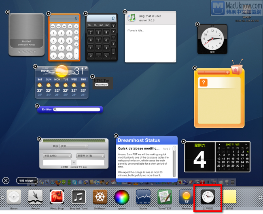Click the orange bar on yellow widget

[x=214, y=72]
